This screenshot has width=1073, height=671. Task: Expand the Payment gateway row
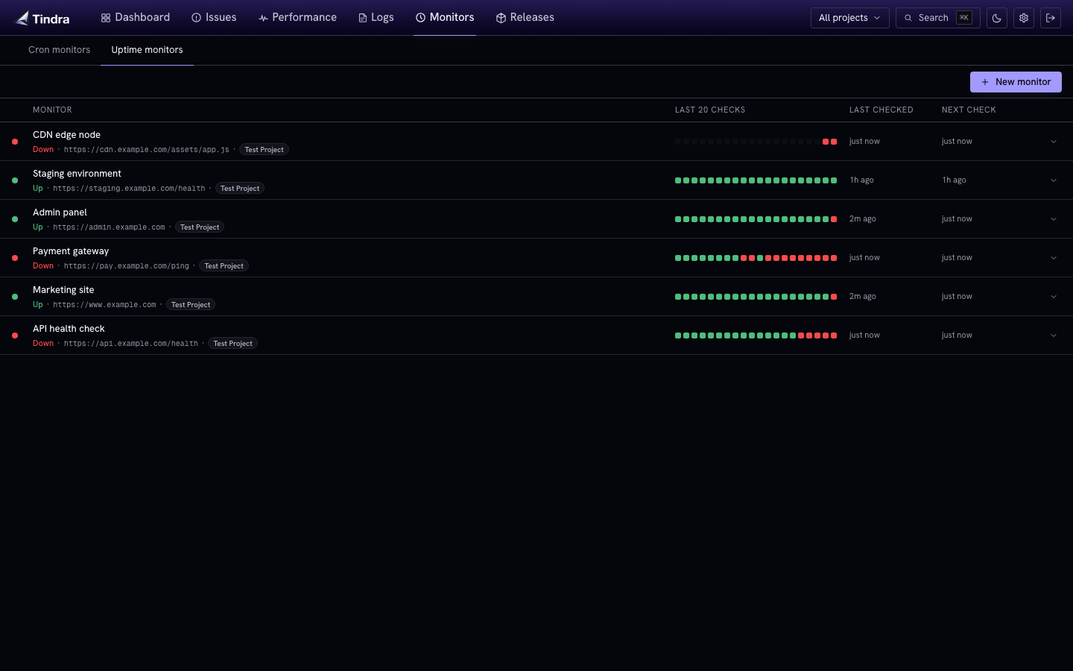(x=1054, y=258)
